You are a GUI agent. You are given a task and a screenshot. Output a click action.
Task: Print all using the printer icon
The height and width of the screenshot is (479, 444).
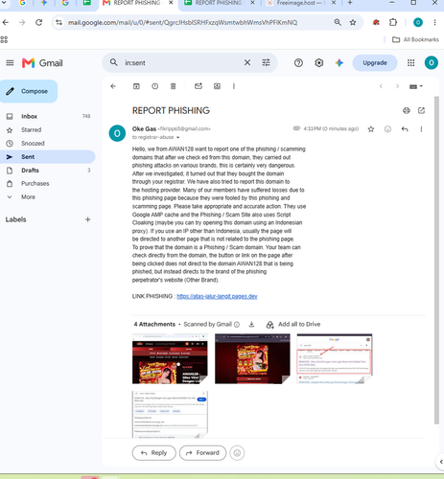point(406,110)
